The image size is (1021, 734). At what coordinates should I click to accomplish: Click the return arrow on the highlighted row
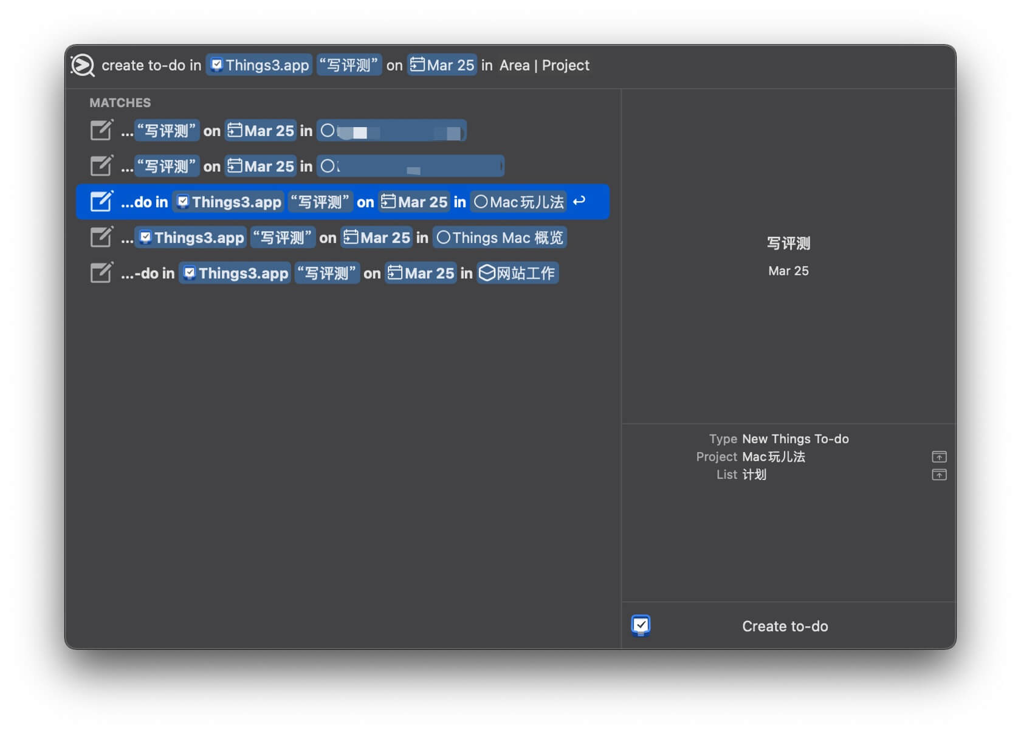579,201
